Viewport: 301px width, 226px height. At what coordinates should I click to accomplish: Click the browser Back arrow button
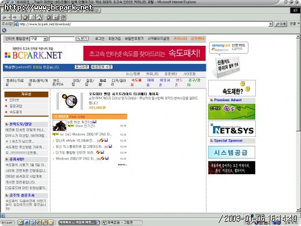click(4, 17)
